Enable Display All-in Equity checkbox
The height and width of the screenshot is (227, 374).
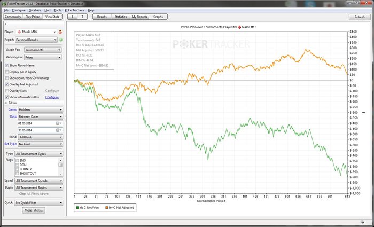pos(7,72)
